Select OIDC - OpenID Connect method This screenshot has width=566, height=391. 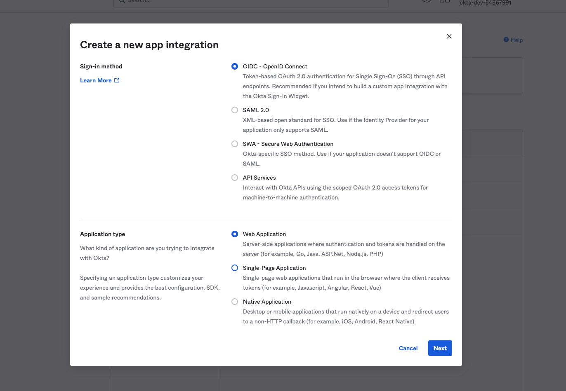pos(235,66)
